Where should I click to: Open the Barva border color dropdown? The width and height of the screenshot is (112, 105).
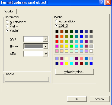pyautogui.click(x=46, y=46)
